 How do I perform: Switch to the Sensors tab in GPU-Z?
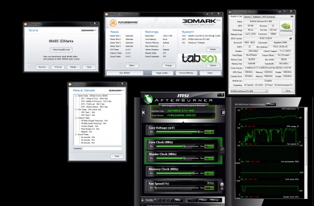coord(247,17)
